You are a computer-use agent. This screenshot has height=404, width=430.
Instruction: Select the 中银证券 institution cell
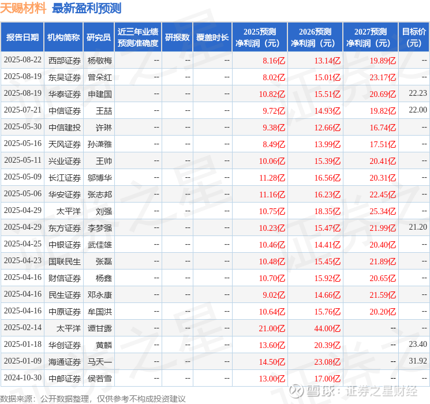pyautogui.click(x=65, y=245)
